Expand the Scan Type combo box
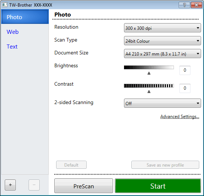This screenshot has width=204, height=196. point(163,41)
